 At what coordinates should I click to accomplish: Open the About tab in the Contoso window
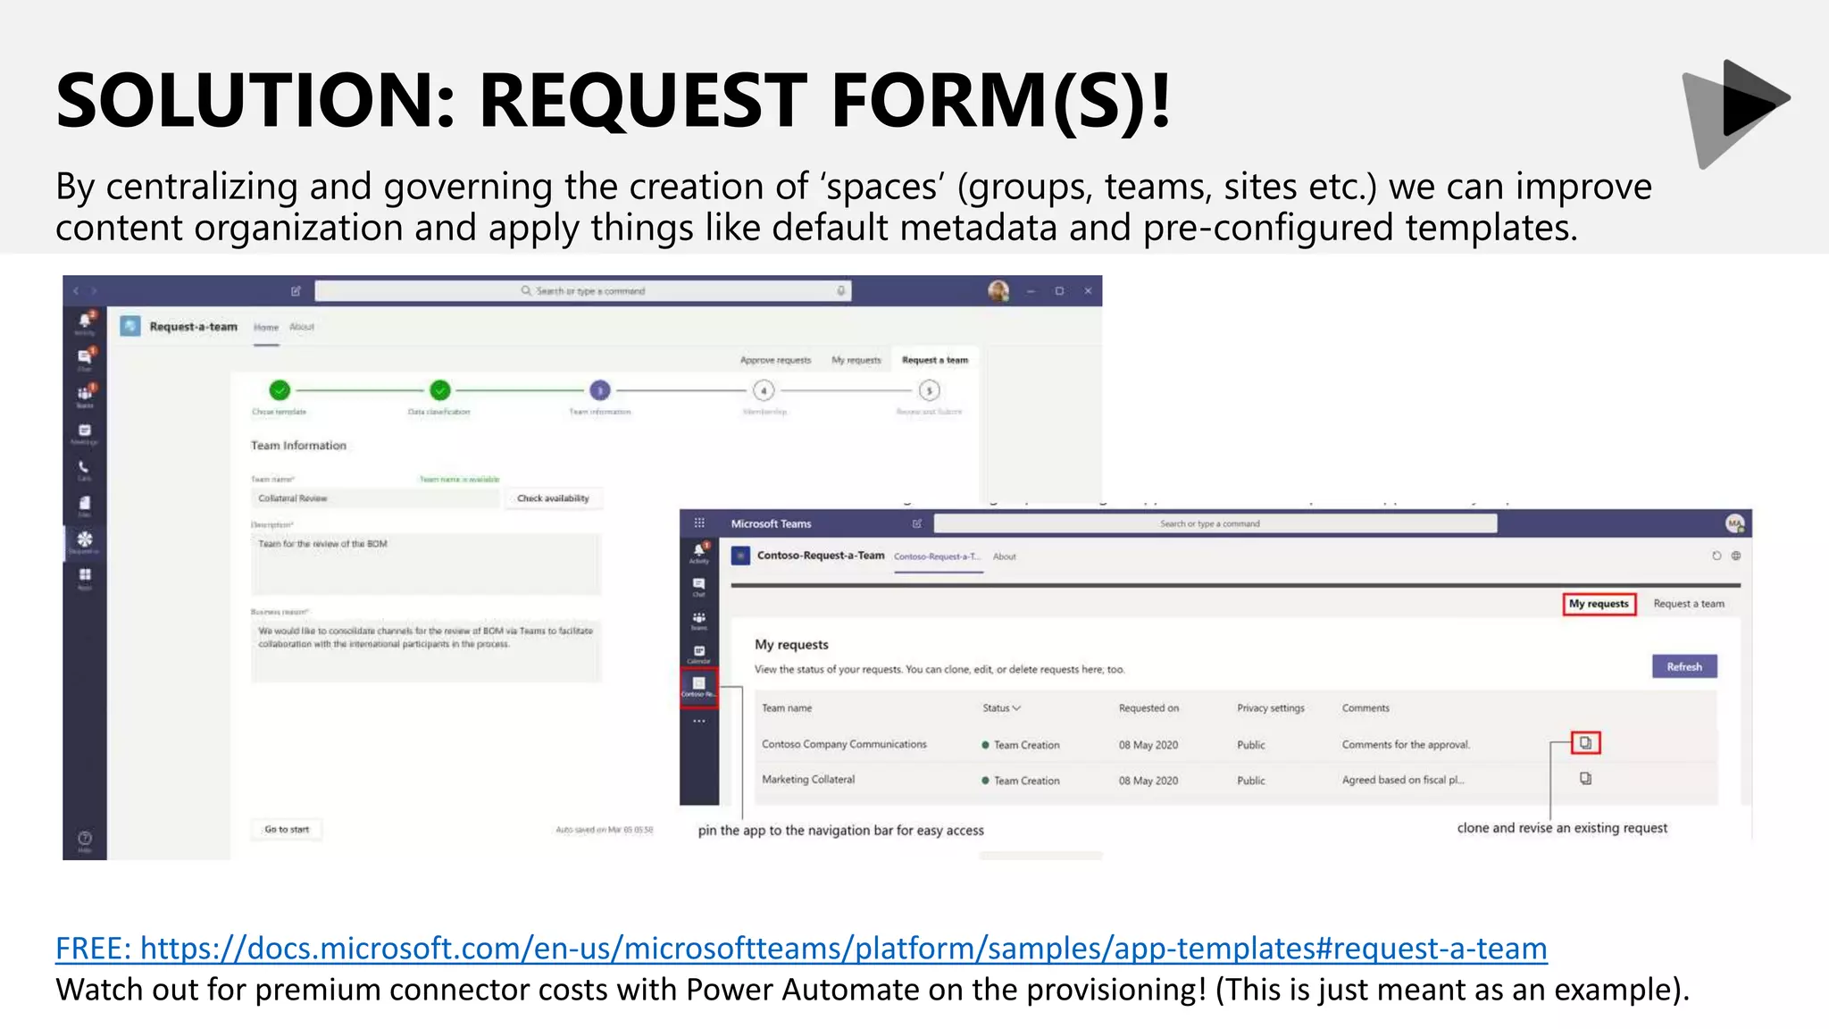1005,556
